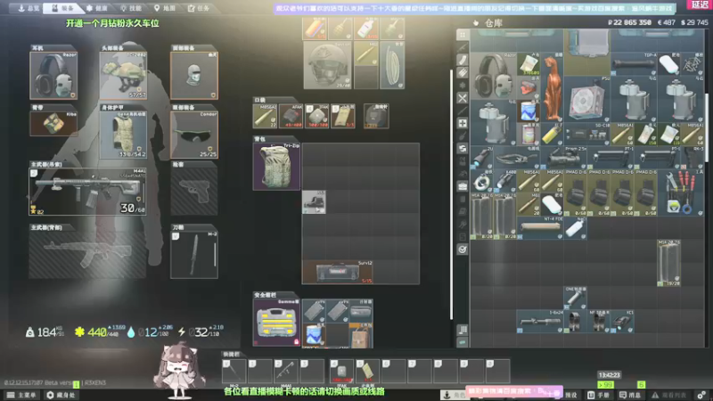
Task: Select the Tri-Zip backpack item
Action: tap(276, 167)
